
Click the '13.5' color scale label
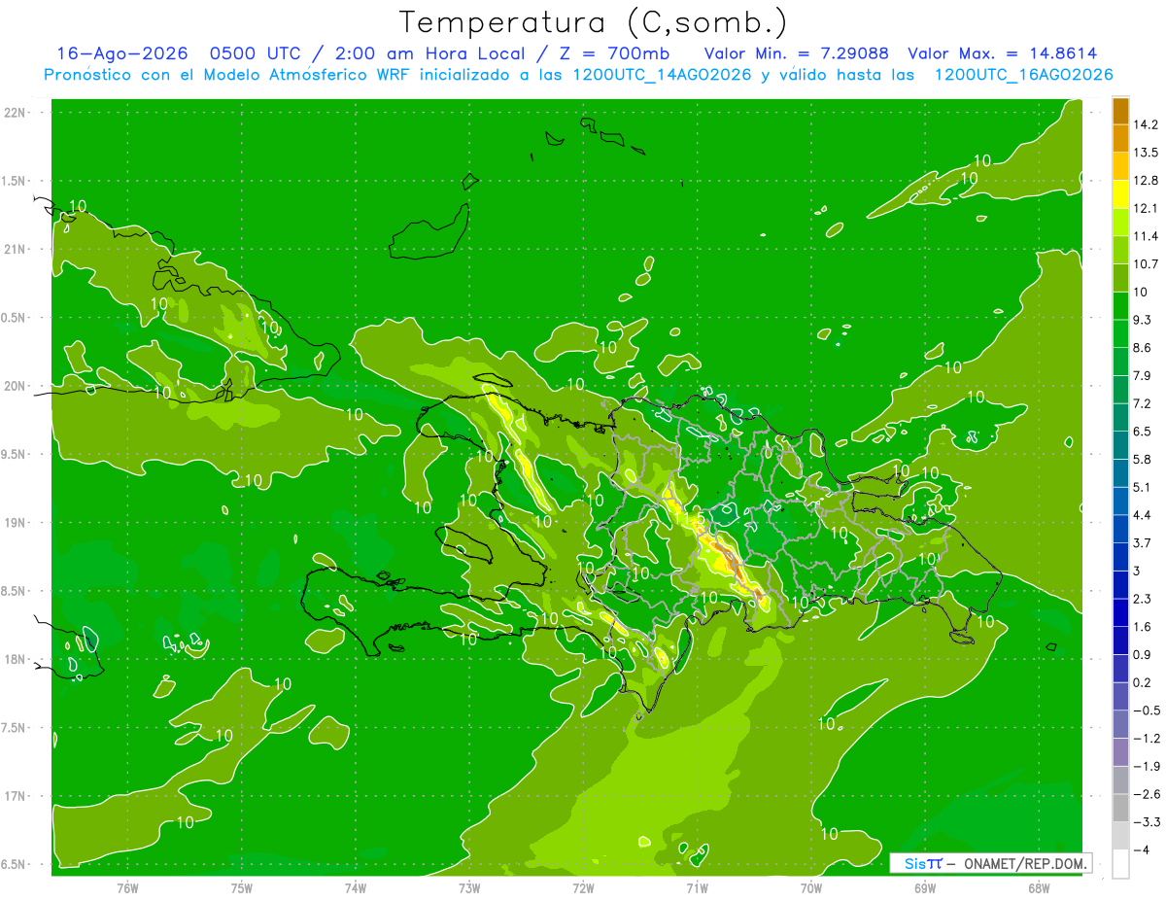coord(1147,153)
